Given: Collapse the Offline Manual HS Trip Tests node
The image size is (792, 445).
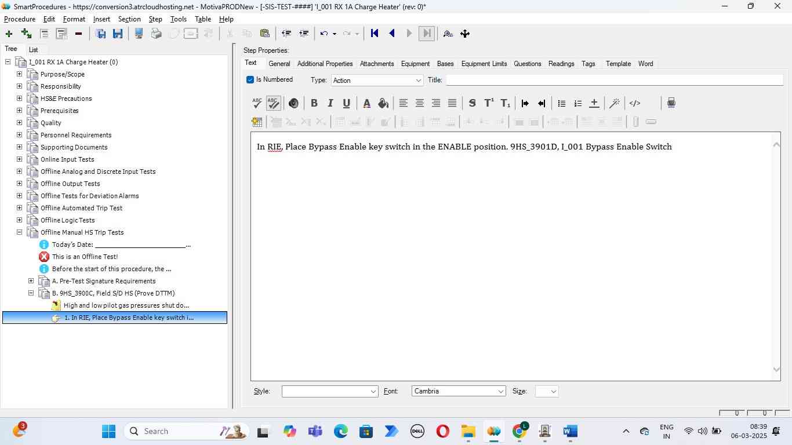Looking at the screenshot, I should (19, 232).
